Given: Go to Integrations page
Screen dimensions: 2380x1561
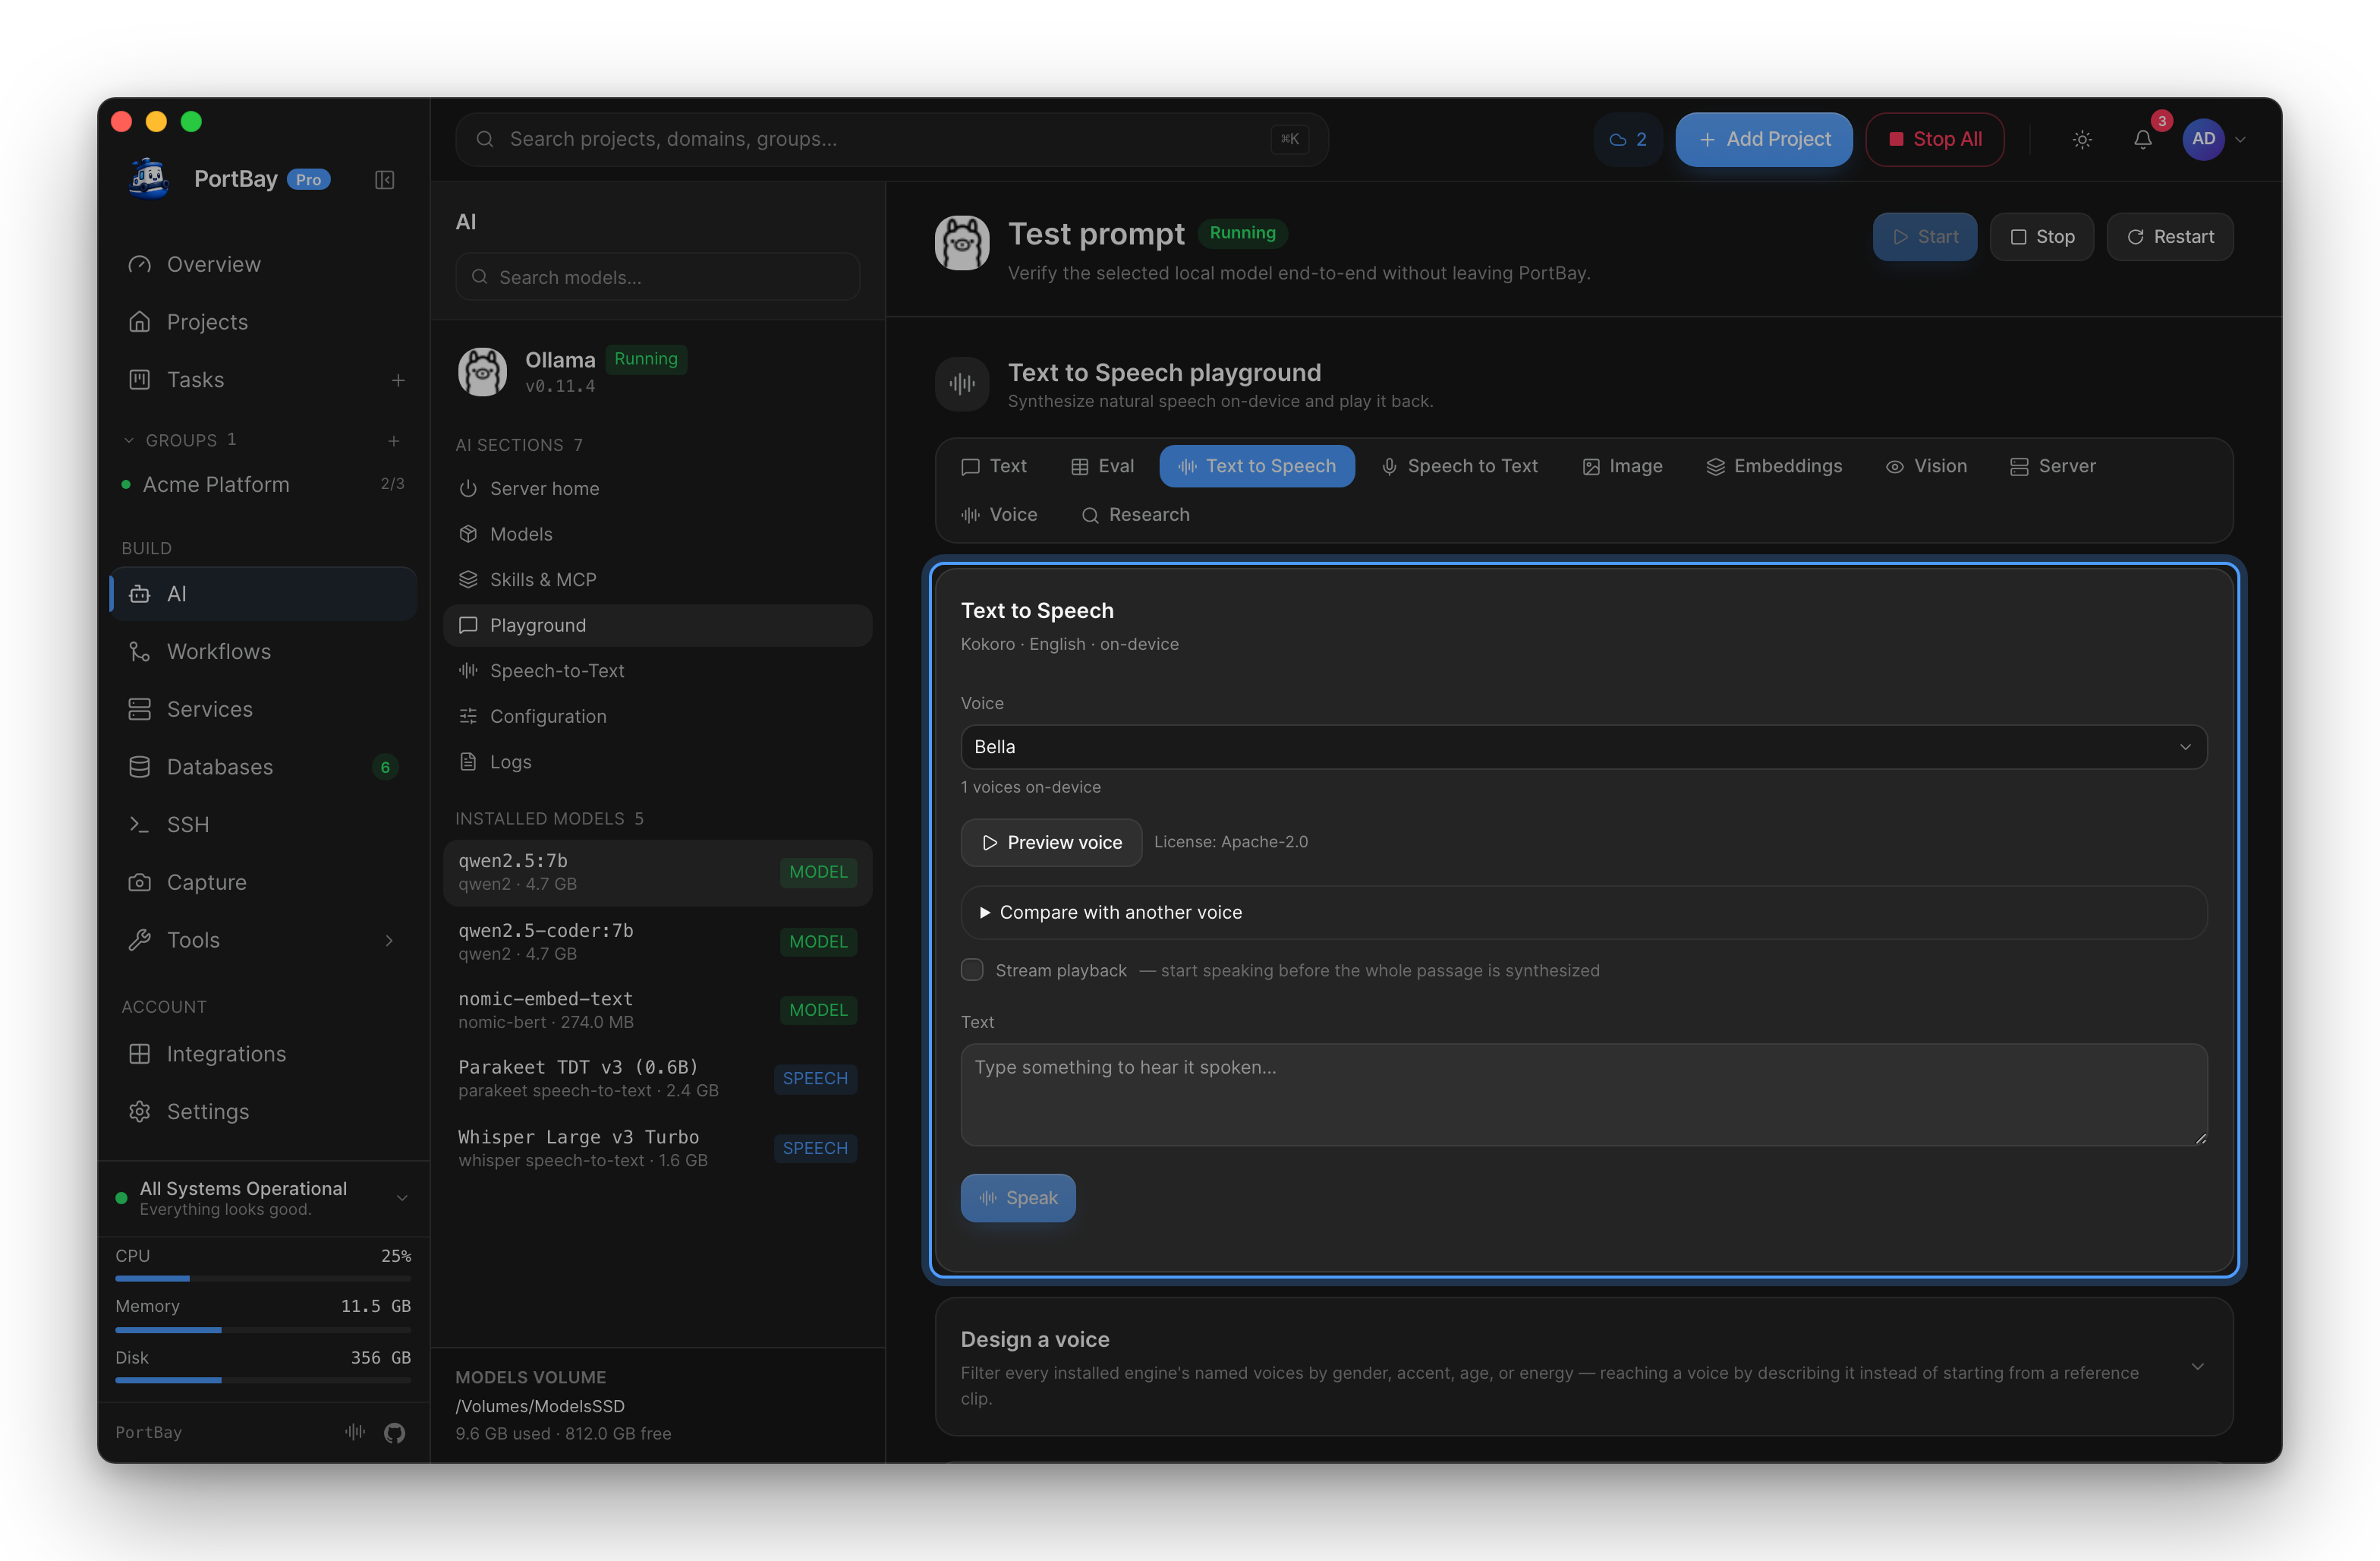Looking at the screenshot, I should [x=264, y=1054].
